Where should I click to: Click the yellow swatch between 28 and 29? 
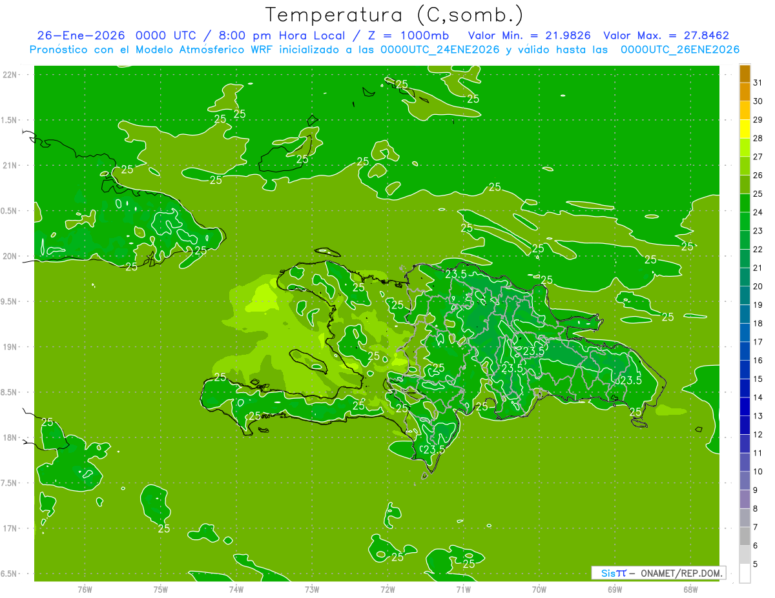click(745, 129)
